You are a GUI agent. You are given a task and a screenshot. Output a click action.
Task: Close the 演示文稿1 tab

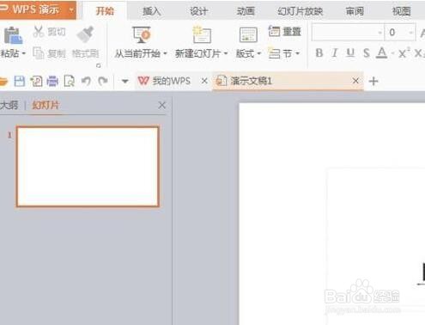pos(355,81)
